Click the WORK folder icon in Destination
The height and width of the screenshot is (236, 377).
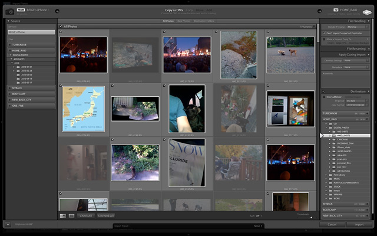[330, 198]
